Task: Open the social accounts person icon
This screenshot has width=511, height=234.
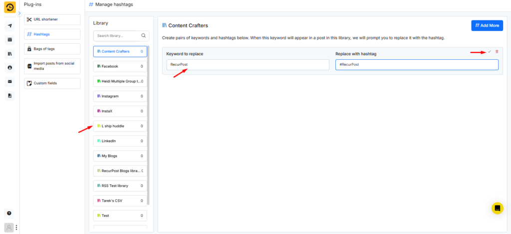Action: click(x=10, y=68)
